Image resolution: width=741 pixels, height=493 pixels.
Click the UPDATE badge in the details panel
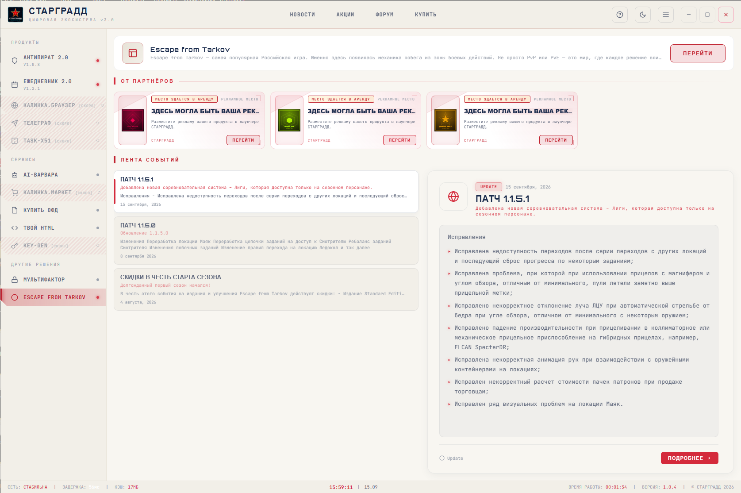click(x=489, y=187)
